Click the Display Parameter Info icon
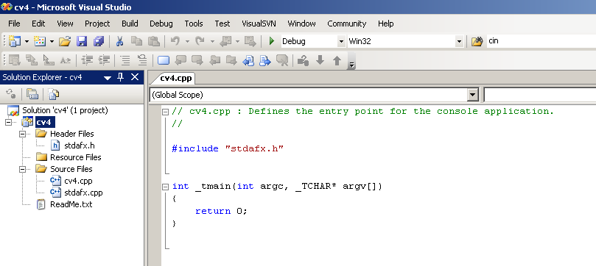This screenshot has height=266, width=596. click(31, 60)
